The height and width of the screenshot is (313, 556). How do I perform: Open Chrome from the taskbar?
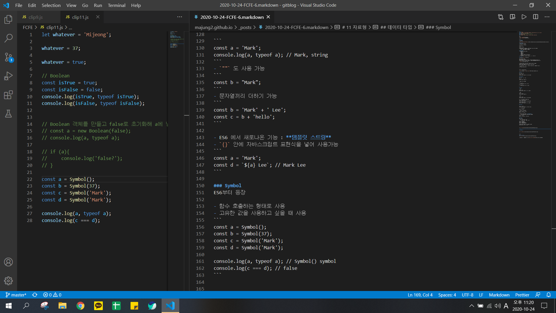click(81, 306)
